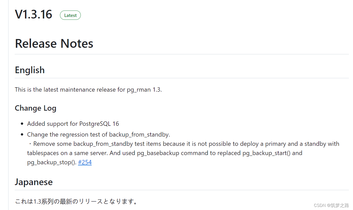This screenshot has height=210, width=353.
Task: Click the Japanese release description sentence
Action: [x=76, y=201]
